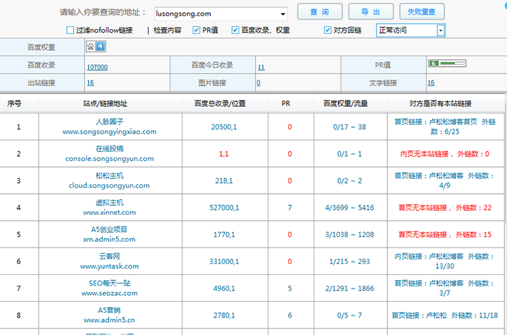Click the green PR value bar icon
Screen dimensions: 507x335
coord(447,63)
